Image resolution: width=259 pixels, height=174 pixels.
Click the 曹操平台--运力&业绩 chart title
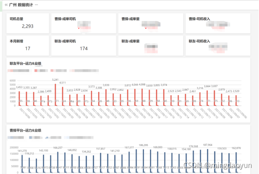pyautogui.click(x=25, y=130)
